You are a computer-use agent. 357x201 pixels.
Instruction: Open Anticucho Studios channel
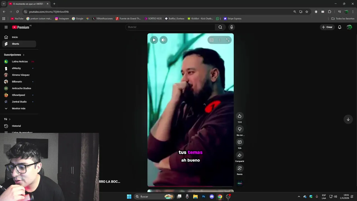[19, 88]
